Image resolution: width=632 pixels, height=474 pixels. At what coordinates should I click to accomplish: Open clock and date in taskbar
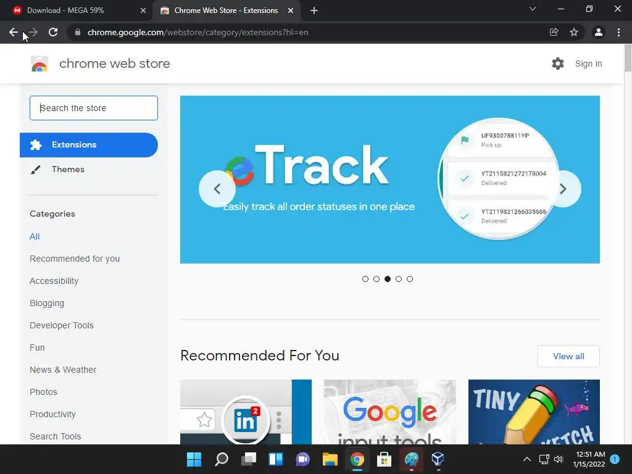589,459
